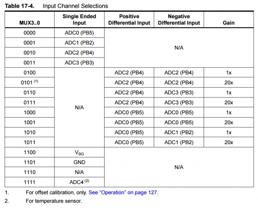The width and height of the screenshot is (258, 208).
Task: Select the "Negative Differential Input" header
Action: click(x=179, y=19)
